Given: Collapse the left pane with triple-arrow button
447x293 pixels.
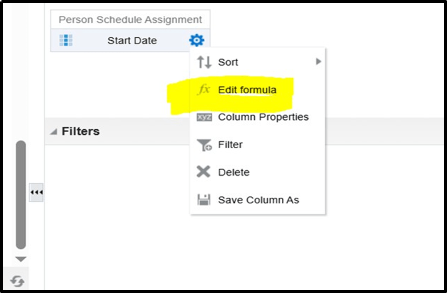Looking at the screenshot, I should click(36, 192).
